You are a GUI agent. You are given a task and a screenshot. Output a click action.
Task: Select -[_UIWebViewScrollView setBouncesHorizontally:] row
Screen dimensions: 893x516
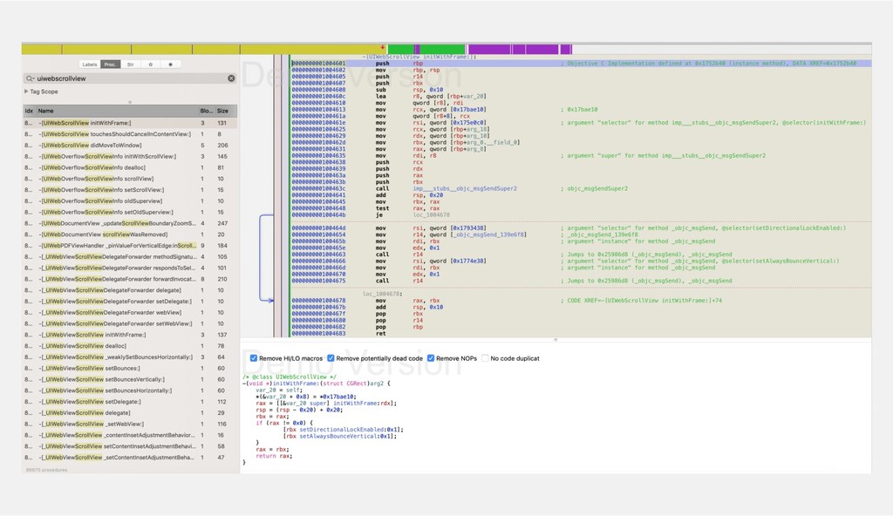130,390
